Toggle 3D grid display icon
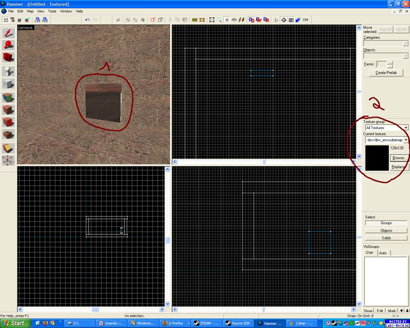The height and width of the screenshot is (328, 410). pos(12,19)
